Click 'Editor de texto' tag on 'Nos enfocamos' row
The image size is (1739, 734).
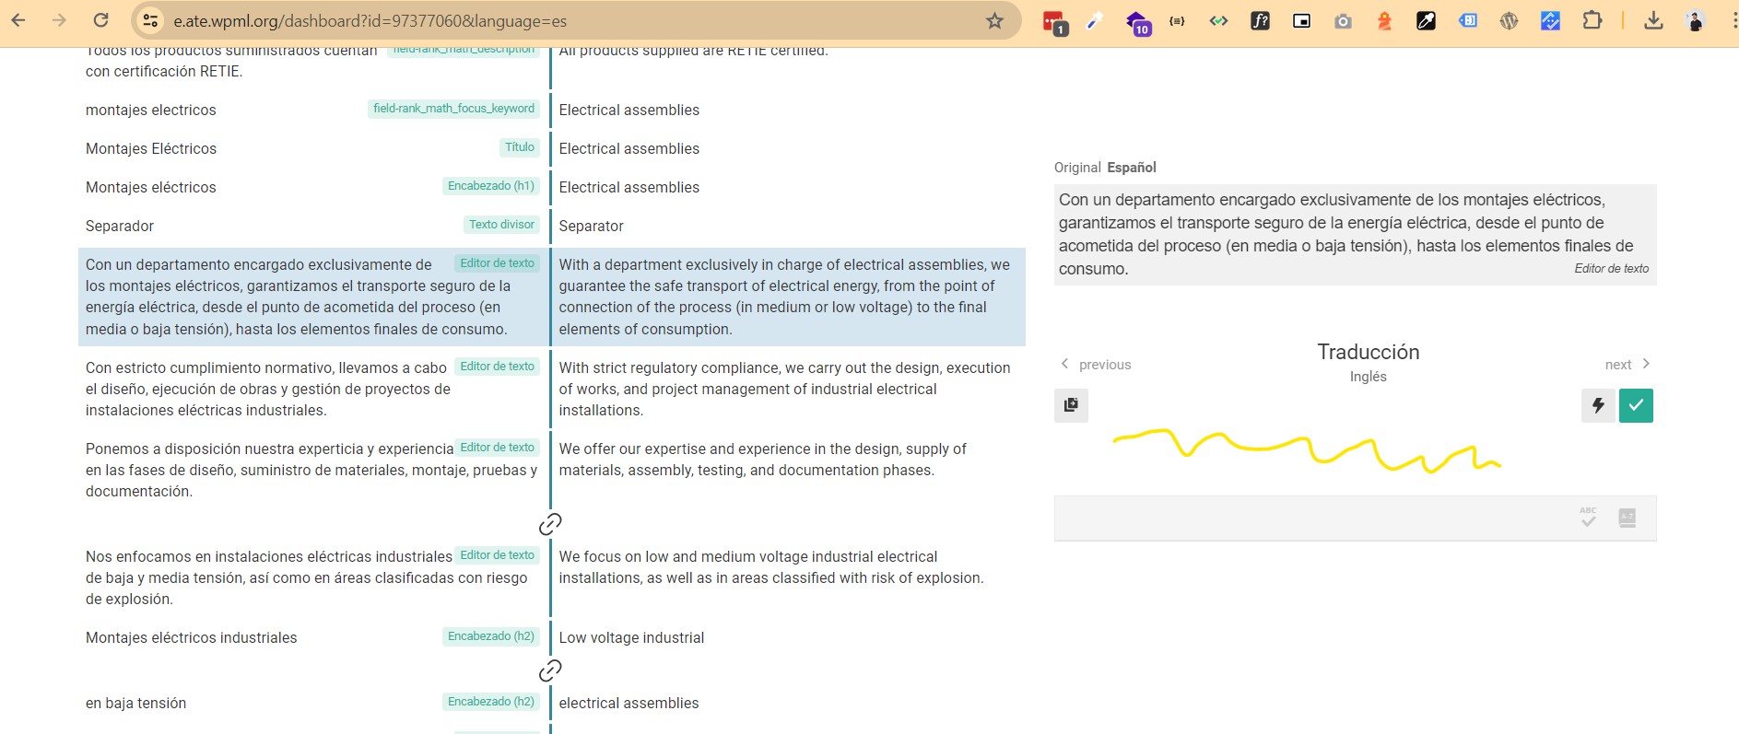tap(497, 555)
